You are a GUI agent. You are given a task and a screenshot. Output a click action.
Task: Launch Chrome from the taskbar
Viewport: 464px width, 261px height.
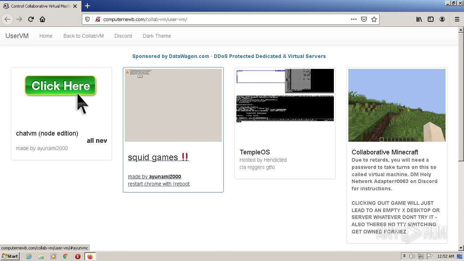[x=66, y=256]
